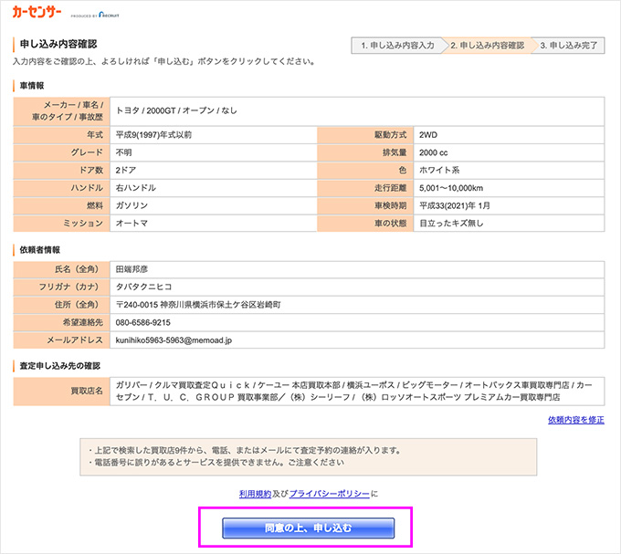621x554 pixels.
Task: Select step 2 申し込み内容確認
Action: pyautogui.click(x=487, y=45)
